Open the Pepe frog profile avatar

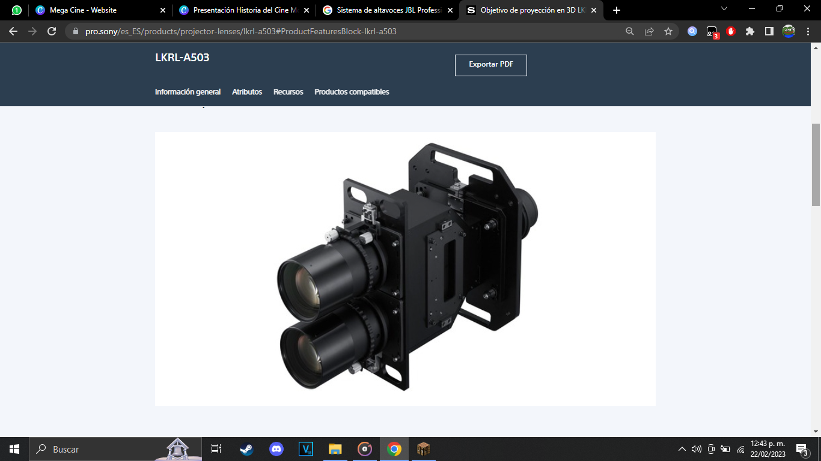coord(789,31)
